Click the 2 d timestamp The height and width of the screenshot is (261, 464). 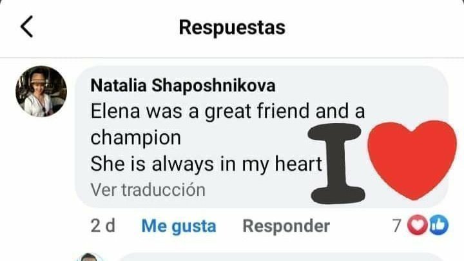click(x=102, y=226)
